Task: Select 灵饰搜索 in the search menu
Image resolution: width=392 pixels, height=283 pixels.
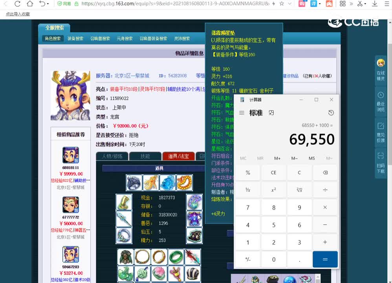Action: (182, 39)
